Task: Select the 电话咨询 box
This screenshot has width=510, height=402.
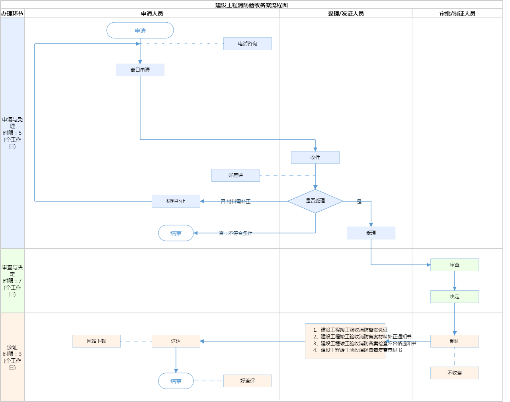Action: coord(247,44)
